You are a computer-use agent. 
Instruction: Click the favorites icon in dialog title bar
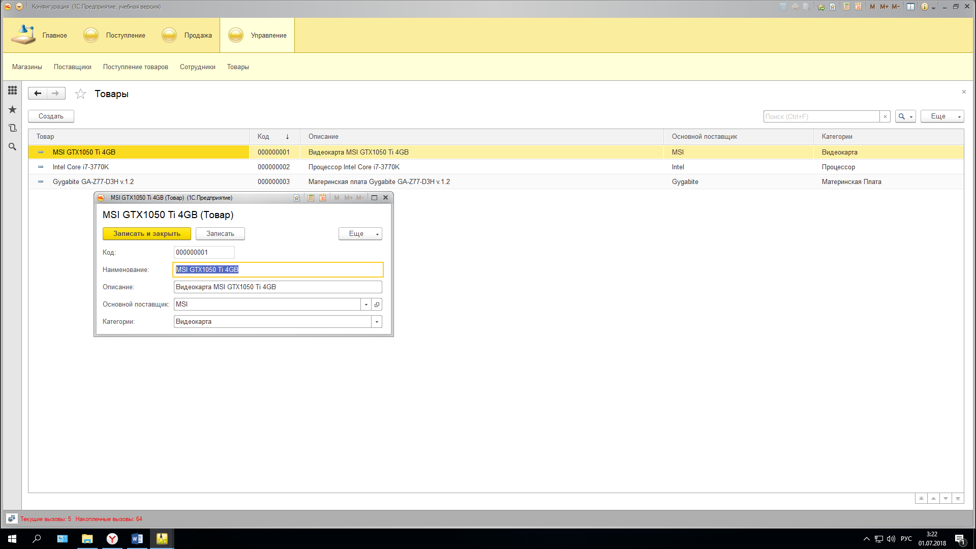[x=297, y=198]
